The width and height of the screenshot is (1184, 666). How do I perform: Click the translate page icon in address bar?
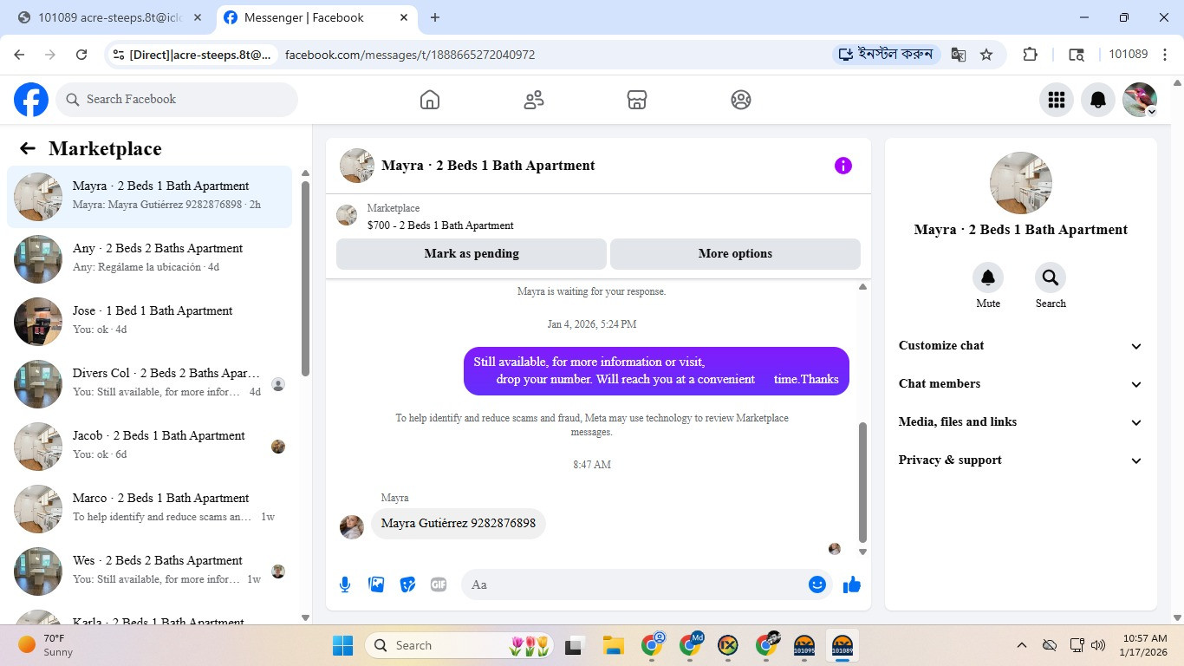959,55
